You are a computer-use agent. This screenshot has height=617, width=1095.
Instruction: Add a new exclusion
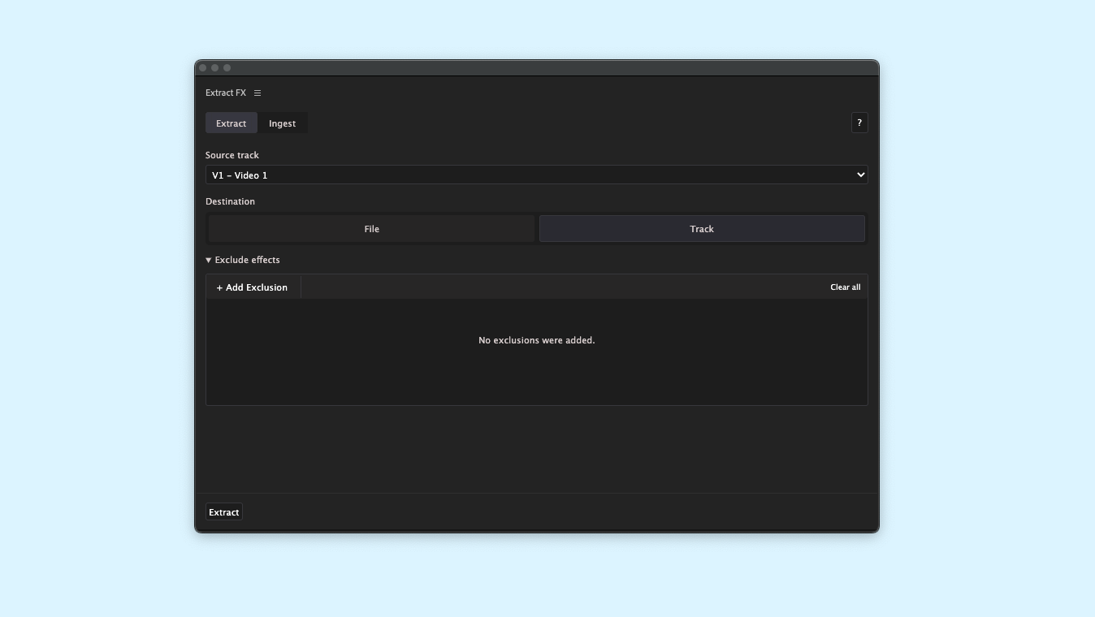[252, 287]
